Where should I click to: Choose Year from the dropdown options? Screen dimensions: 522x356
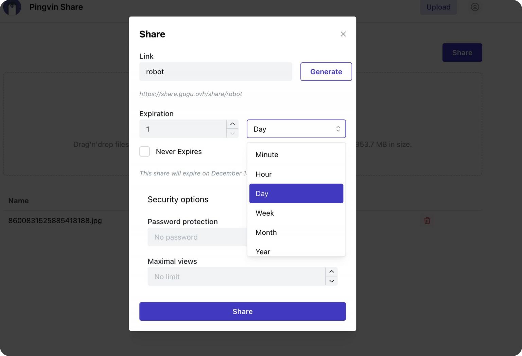coord(263,251)
